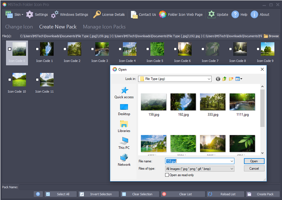Open the Skin menu icon
This screenshot has width=282, height=200.
pyautogui.click(x=9, y=15)
